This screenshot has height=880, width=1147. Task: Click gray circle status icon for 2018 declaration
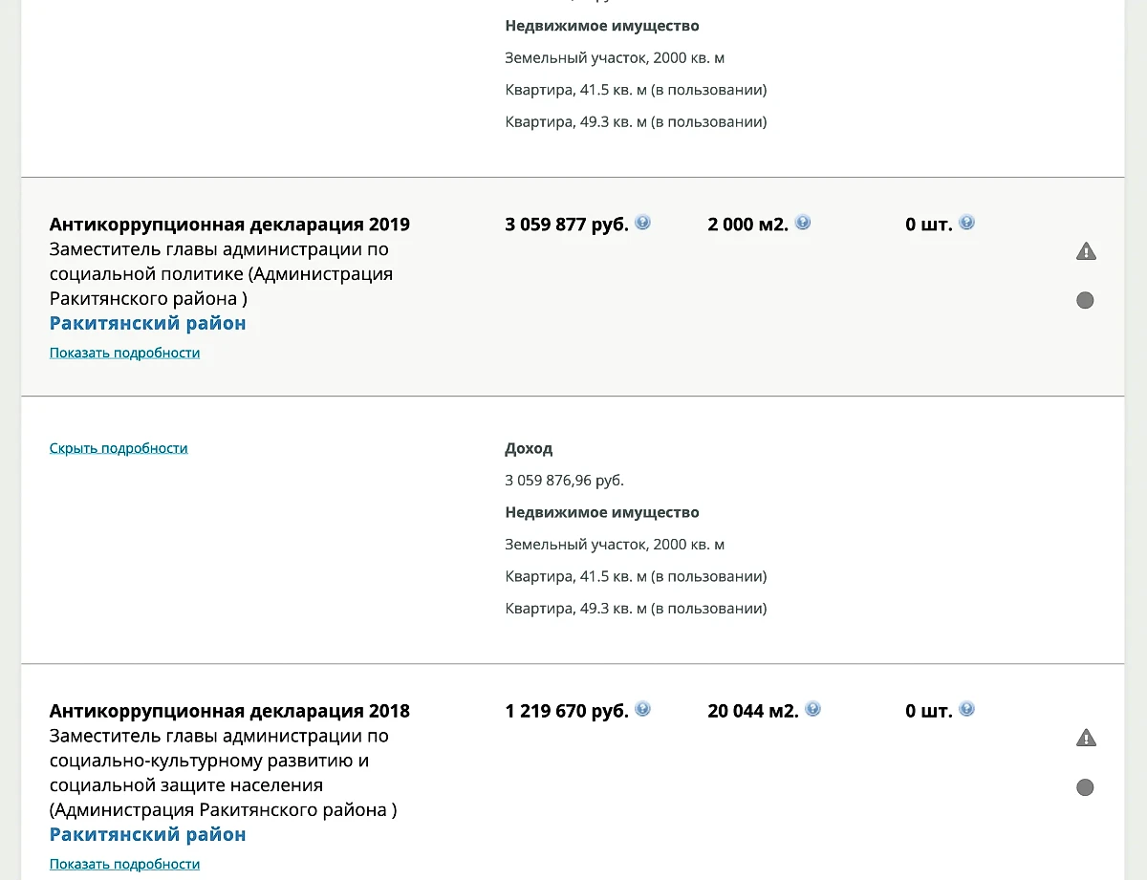1085,787
